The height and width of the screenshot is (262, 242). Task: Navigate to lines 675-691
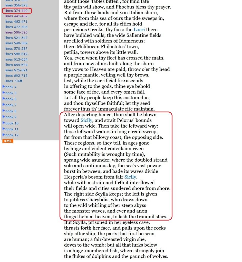16,70
